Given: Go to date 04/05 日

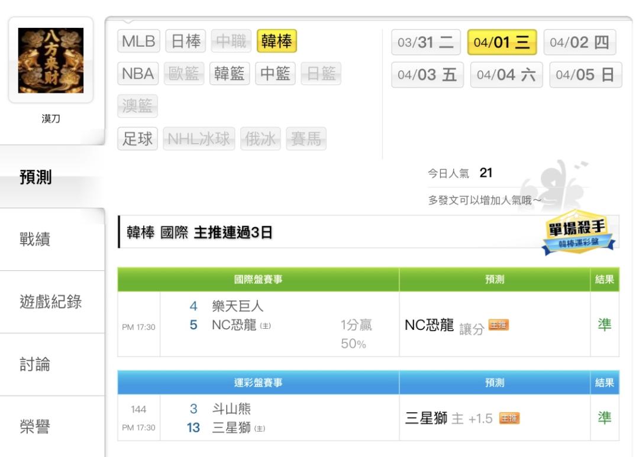Looking at the screenshot, I should coord(585,75).
